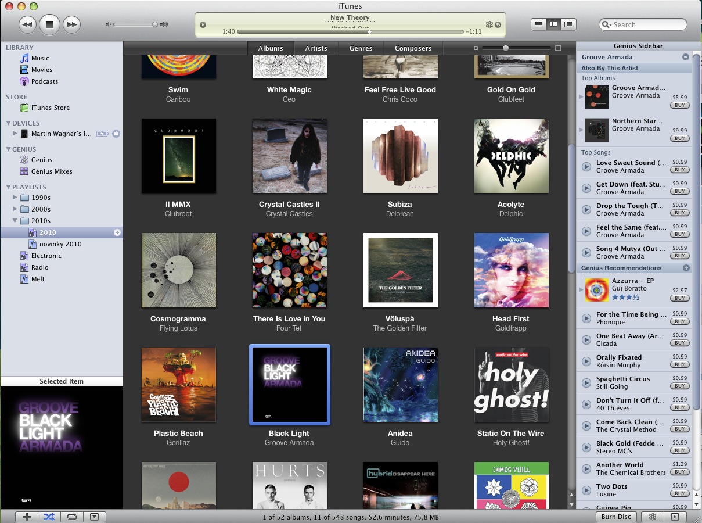Image resolution: width=702 pixels, height=523 pixels.
Task: Click the Burn Disc button
Action: click(616, 517)
